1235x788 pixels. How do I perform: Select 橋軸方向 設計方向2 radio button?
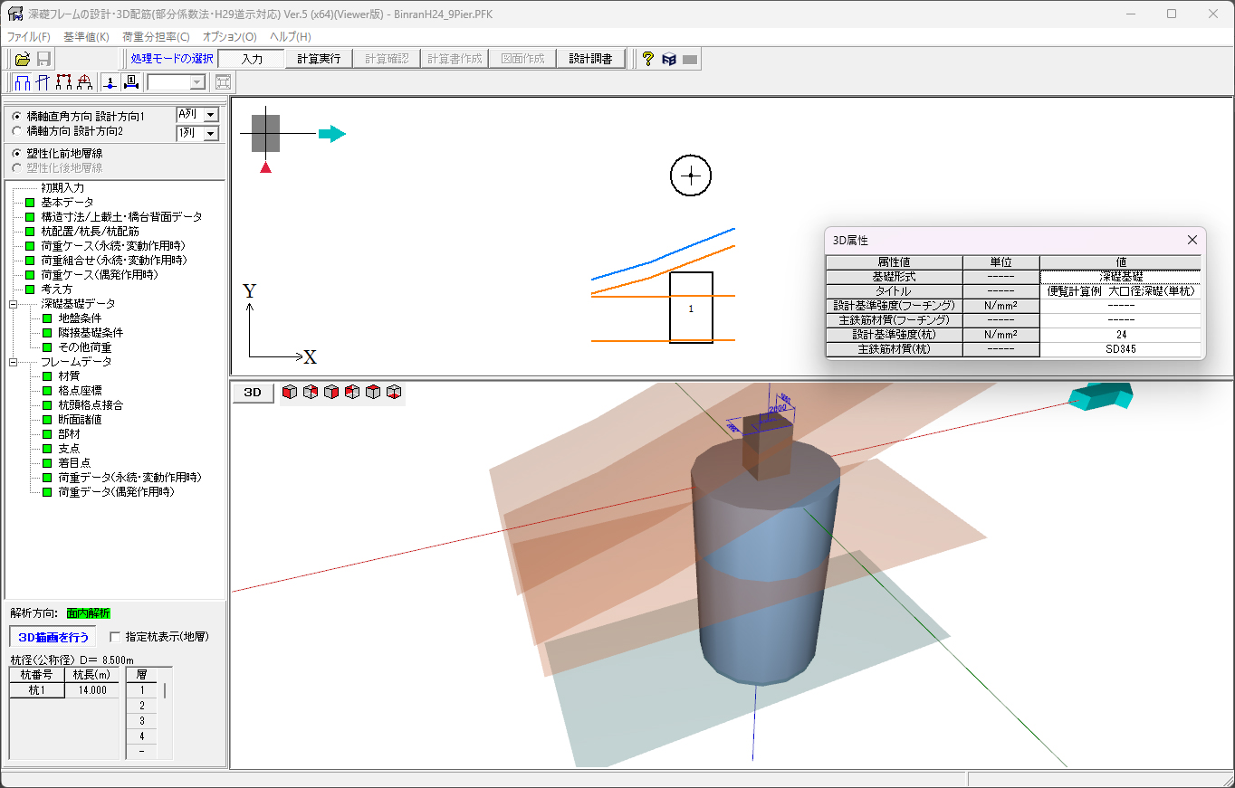pos(16,131)
